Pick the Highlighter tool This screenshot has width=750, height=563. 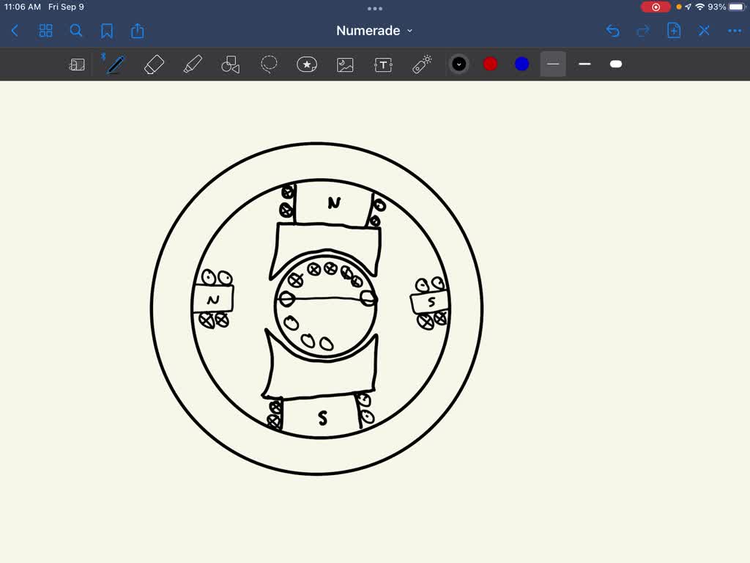192,64
